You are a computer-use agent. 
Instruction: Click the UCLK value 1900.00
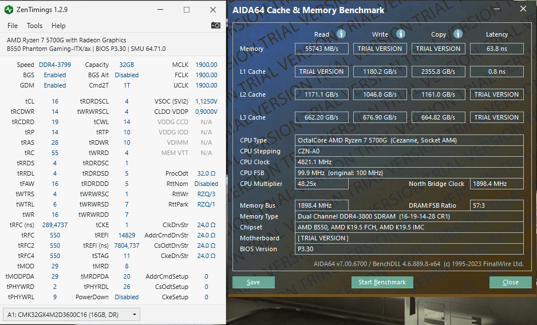(x=206, y=85)
